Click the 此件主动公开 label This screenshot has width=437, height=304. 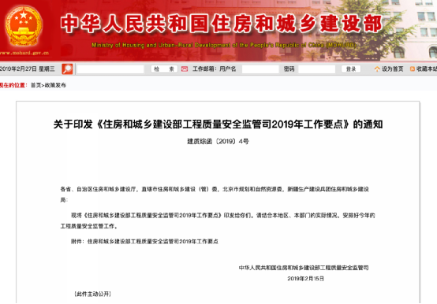[92, 294]
